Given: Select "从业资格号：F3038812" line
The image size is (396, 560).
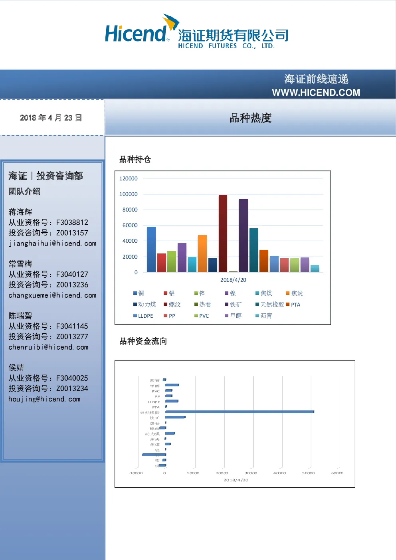Looking at the screenshot, I should pyautogui.click(x=48, y=222).
